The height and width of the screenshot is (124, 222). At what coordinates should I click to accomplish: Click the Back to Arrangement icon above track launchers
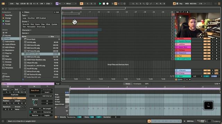[173, 14]
